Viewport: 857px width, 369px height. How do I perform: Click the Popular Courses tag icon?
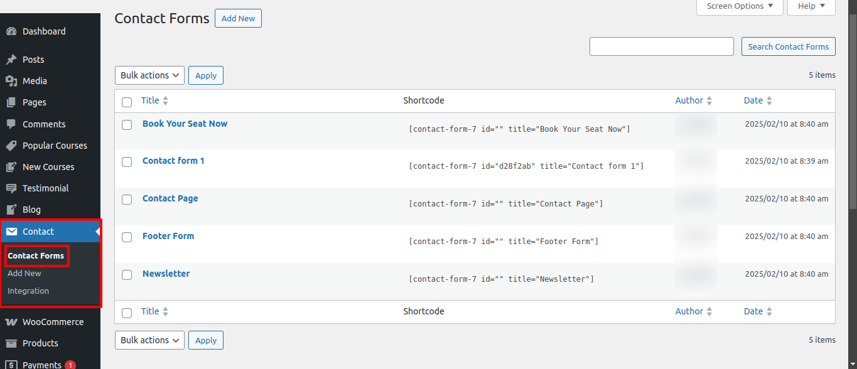click(11, 146)
